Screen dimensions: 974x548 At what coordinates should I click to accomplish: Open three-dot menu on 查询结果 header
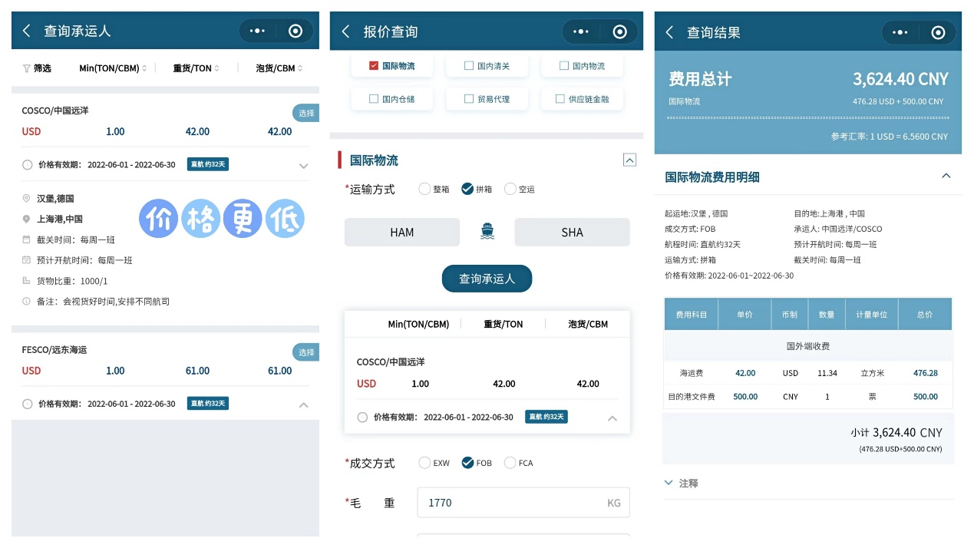click(x=901, y=32)
